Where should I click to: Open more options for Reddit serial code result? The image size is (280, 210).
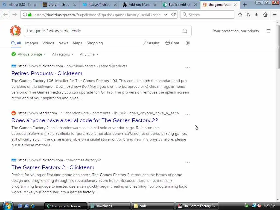[188, 115]
